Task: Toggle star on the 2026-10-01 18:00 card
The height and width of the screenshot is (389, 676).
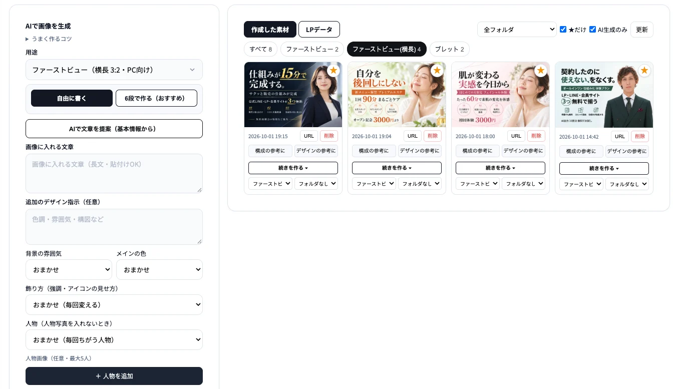Action: tap(540, 71)
